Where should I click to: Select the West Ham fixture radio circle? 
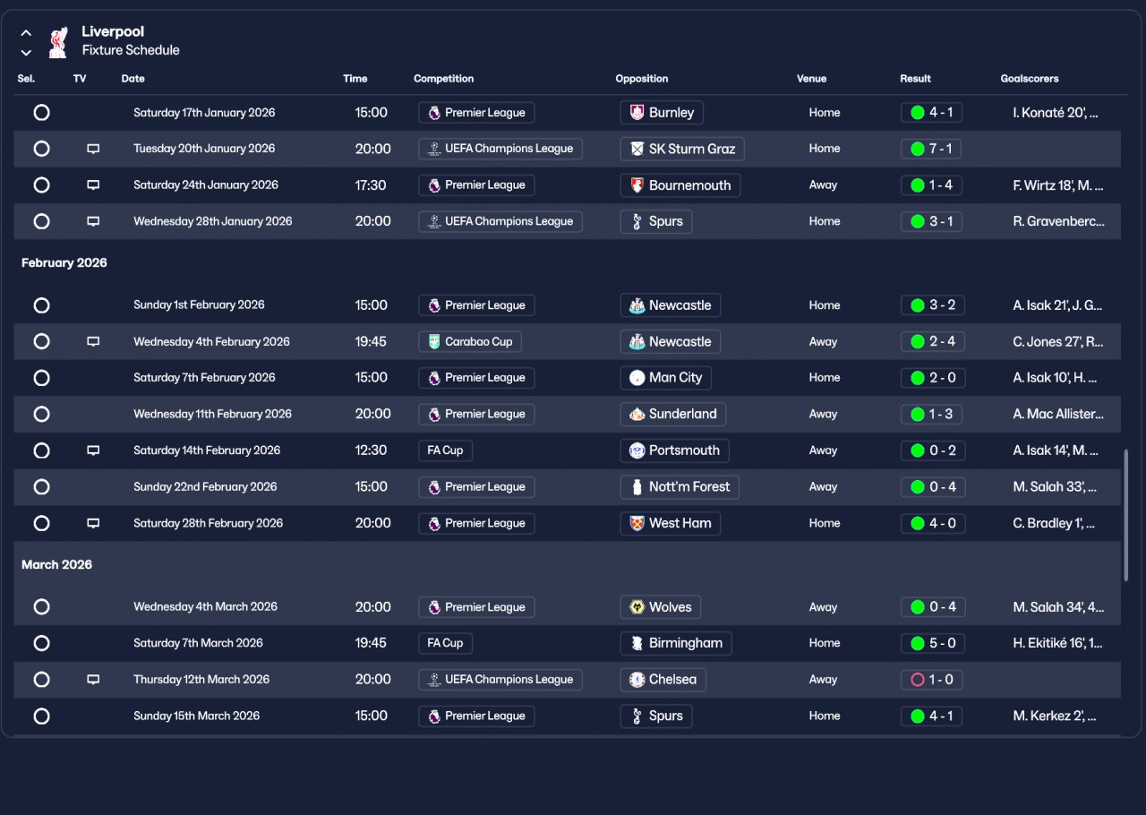41,523
